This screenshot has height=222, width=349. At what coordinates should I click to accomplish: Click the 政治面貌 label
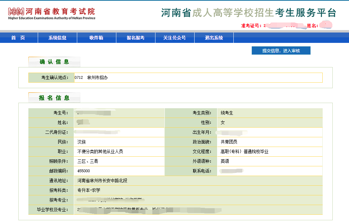202,142
